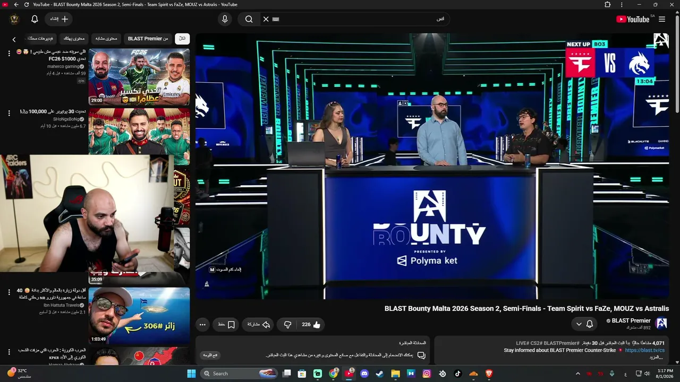Viewport: 680px width, 382px height.
Task: Select the 'الكل' filter chip
Action: click(182, 39)
